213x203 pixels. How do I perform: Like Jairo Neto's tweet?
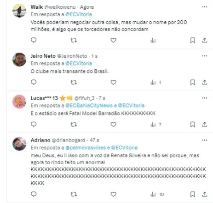pos(113,83)
